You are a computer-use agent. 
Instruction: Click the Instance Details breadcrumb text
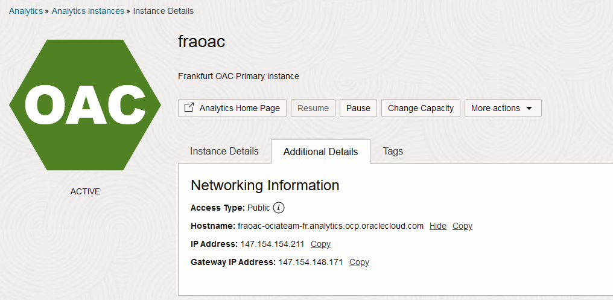click(163, 11)
